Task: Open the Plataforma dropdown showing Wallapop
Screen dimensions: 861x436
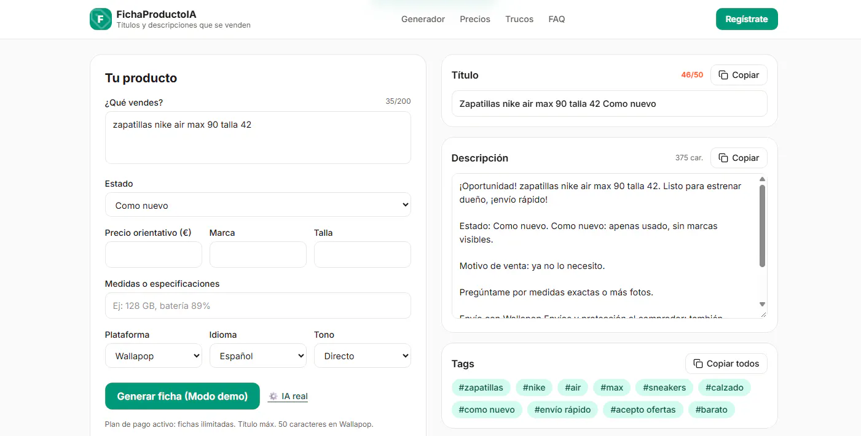Action: 154,356
